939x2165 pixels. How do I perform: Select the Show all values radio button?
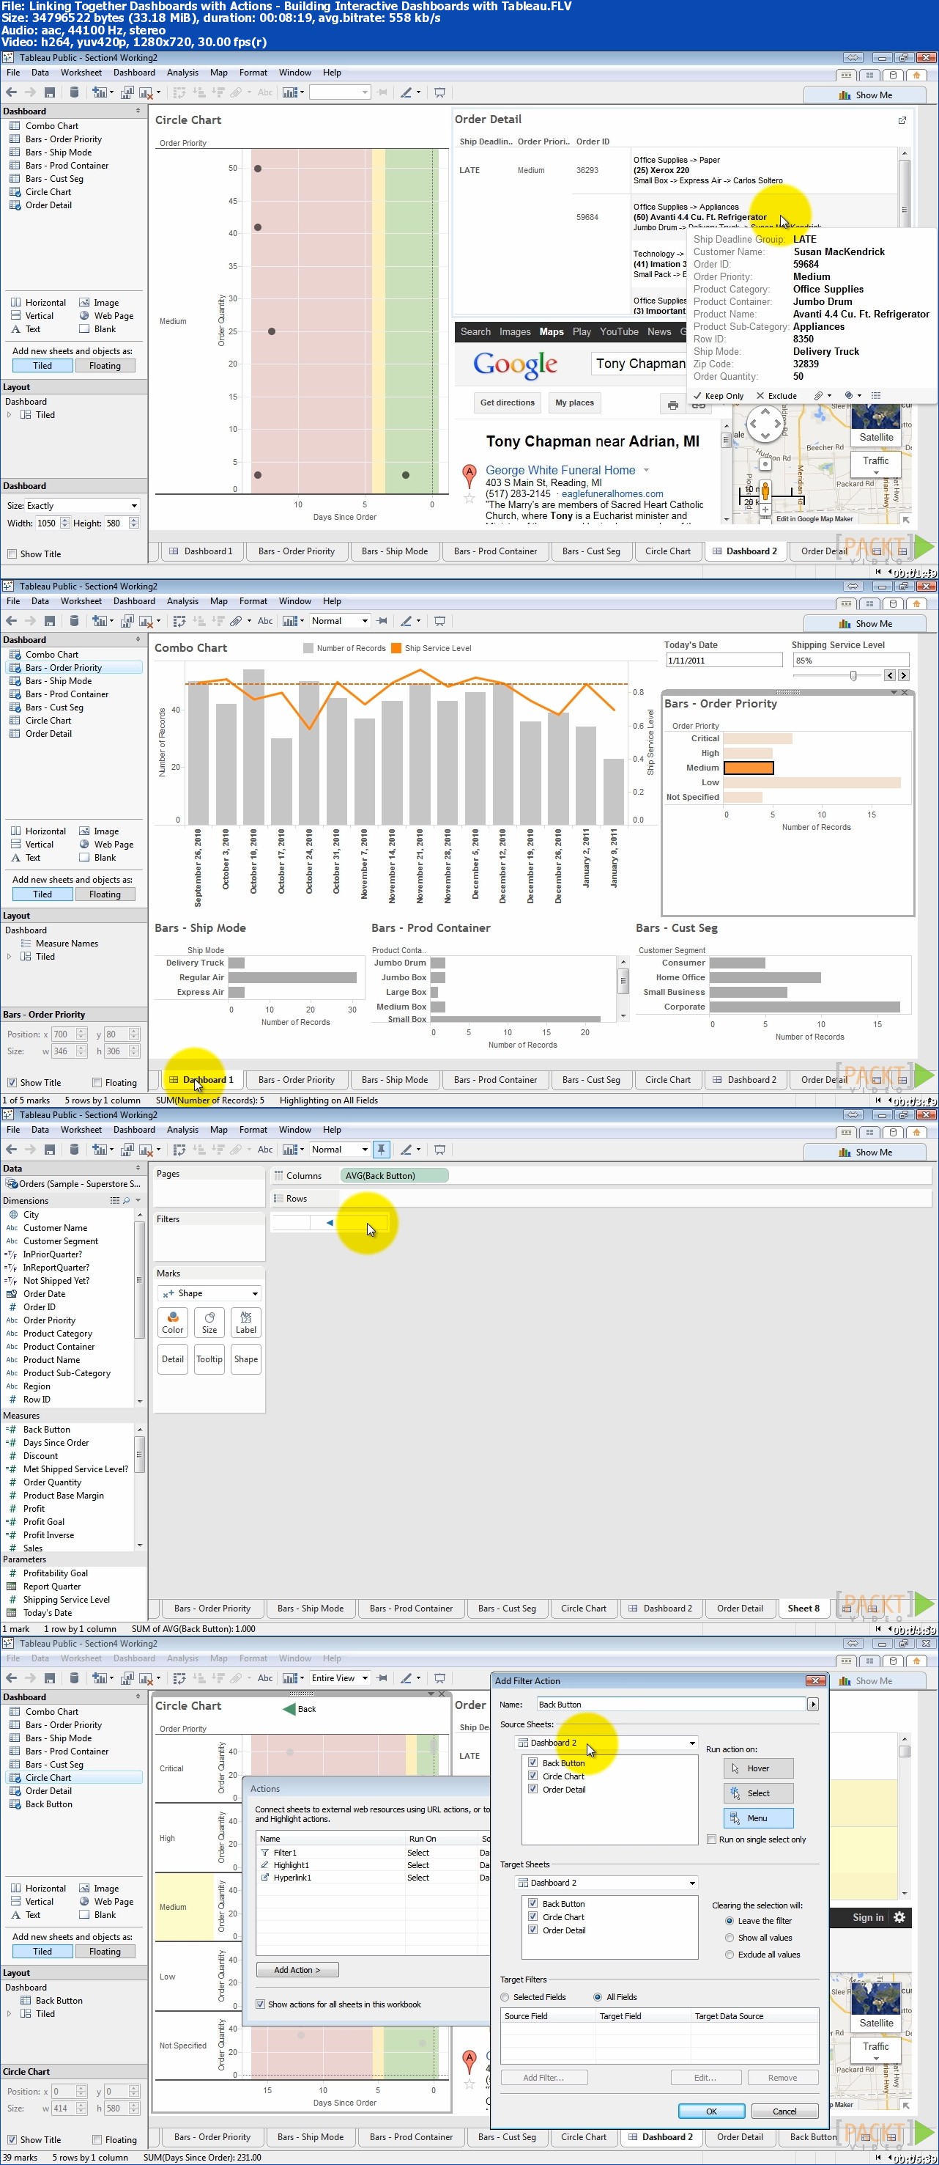tap(729, 1937)
